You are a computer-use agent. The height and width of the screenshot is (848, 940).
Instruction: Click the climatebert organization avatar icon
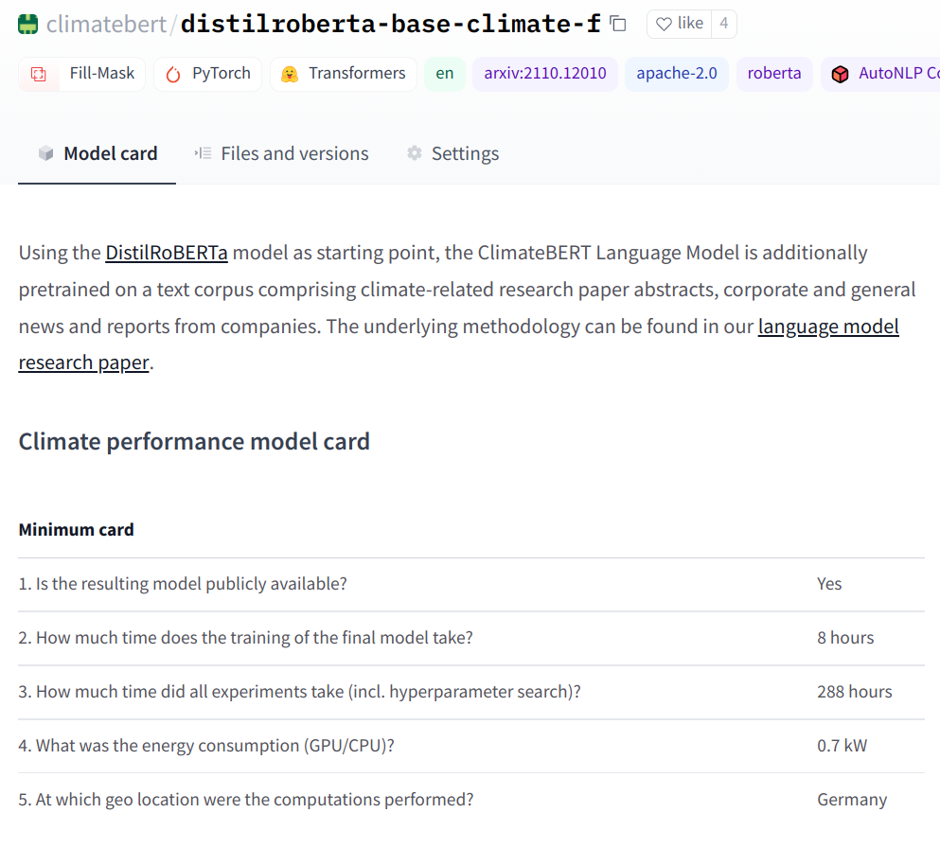click(x=28, y=24)
